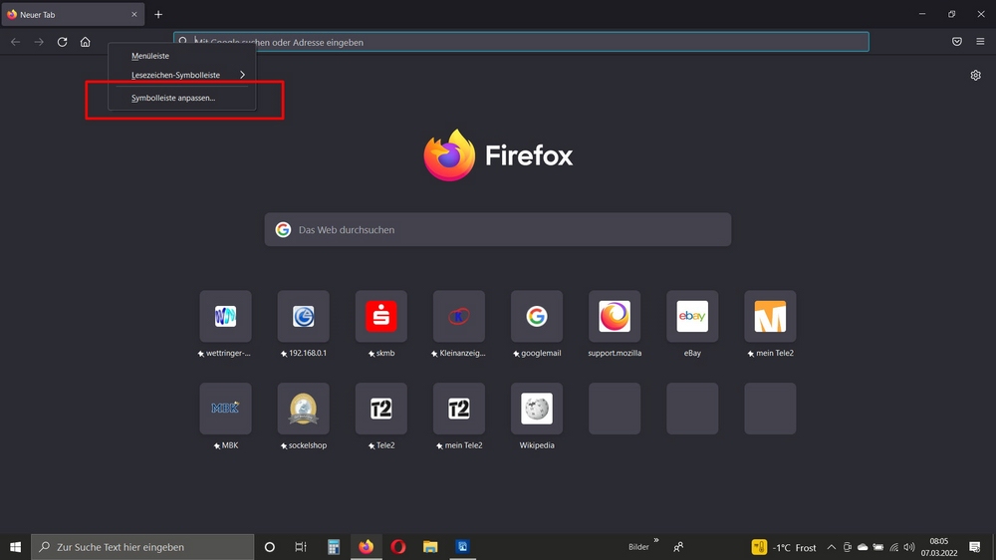Open the Firefox hamburger application menu
996x560 pixels.
[x=980, y=42]
